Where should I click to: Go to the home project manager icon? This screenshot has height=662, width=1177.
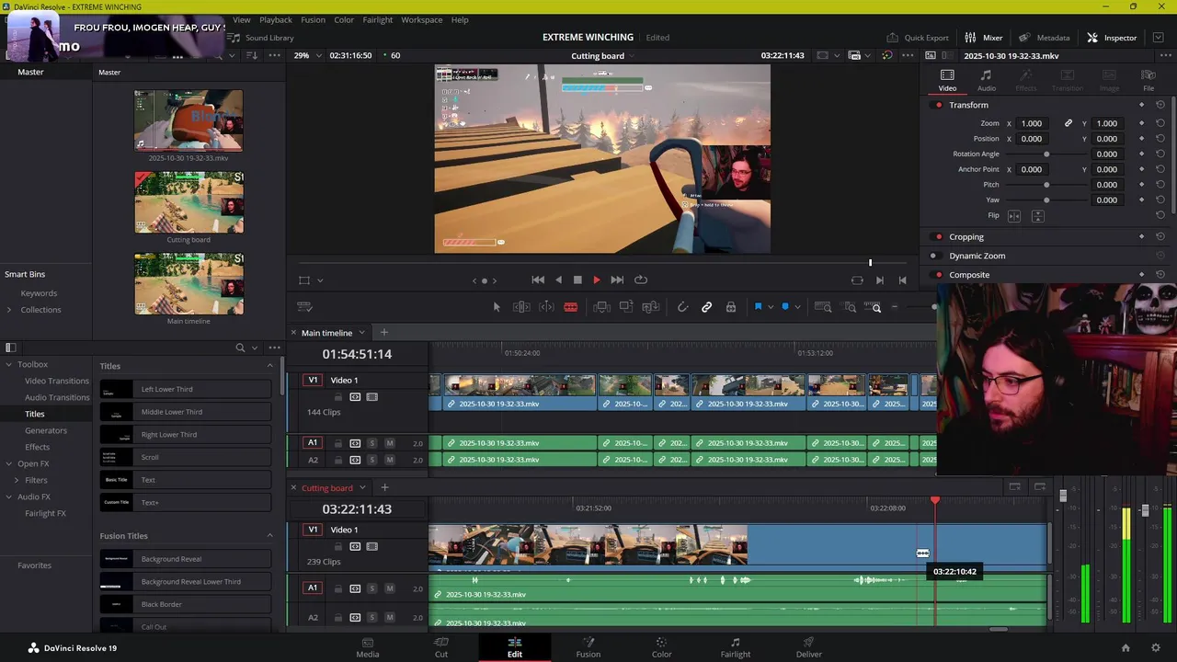1126,648
